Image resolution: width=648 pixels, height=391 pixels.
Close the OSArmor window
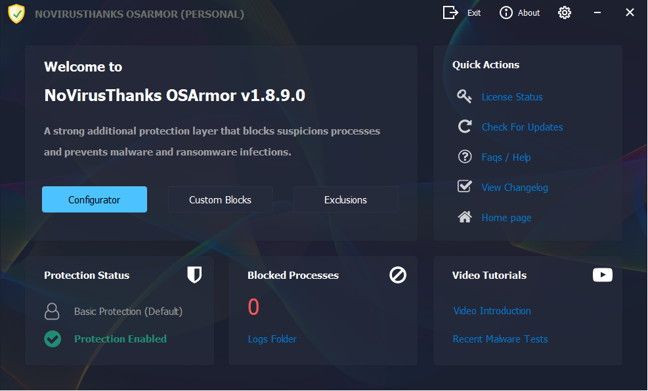click(630, 12)
